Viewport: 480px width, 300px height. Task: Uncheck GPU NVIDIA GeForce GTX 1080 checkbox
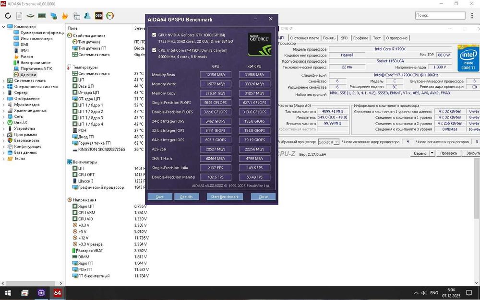click(154, 35)
